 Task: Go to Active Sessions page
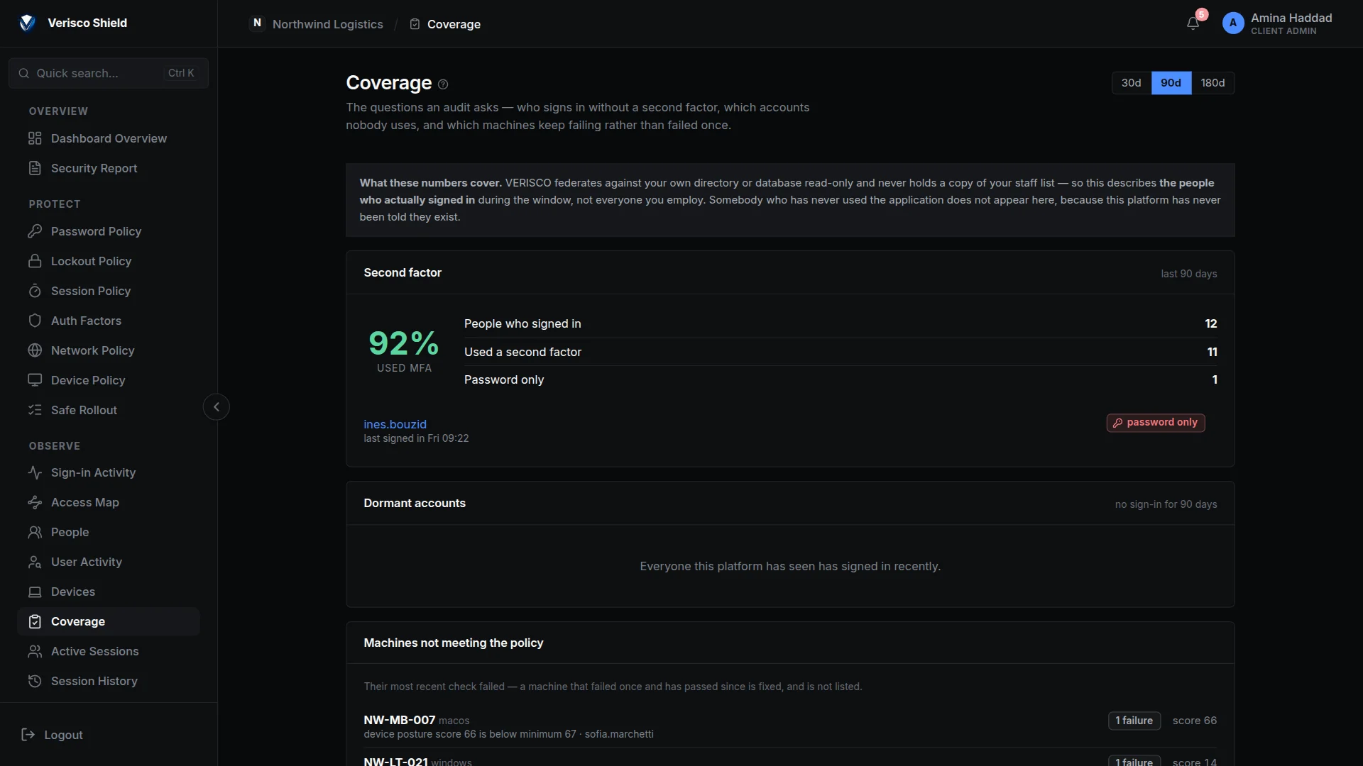click(109, 651)
